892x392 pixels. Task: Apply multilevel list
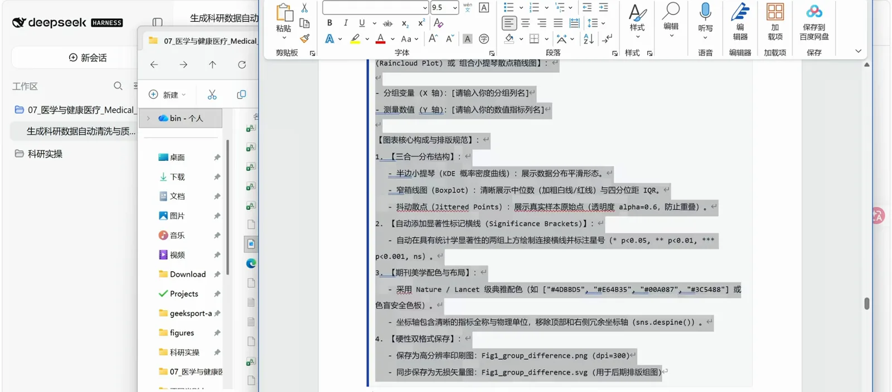point(560,7)
